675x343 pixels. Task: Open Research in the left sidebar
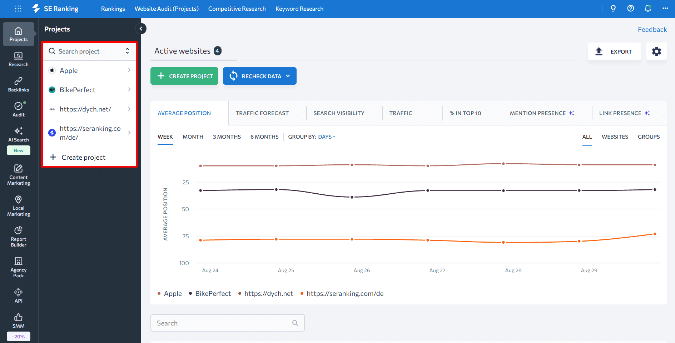[x=19, y=59]
